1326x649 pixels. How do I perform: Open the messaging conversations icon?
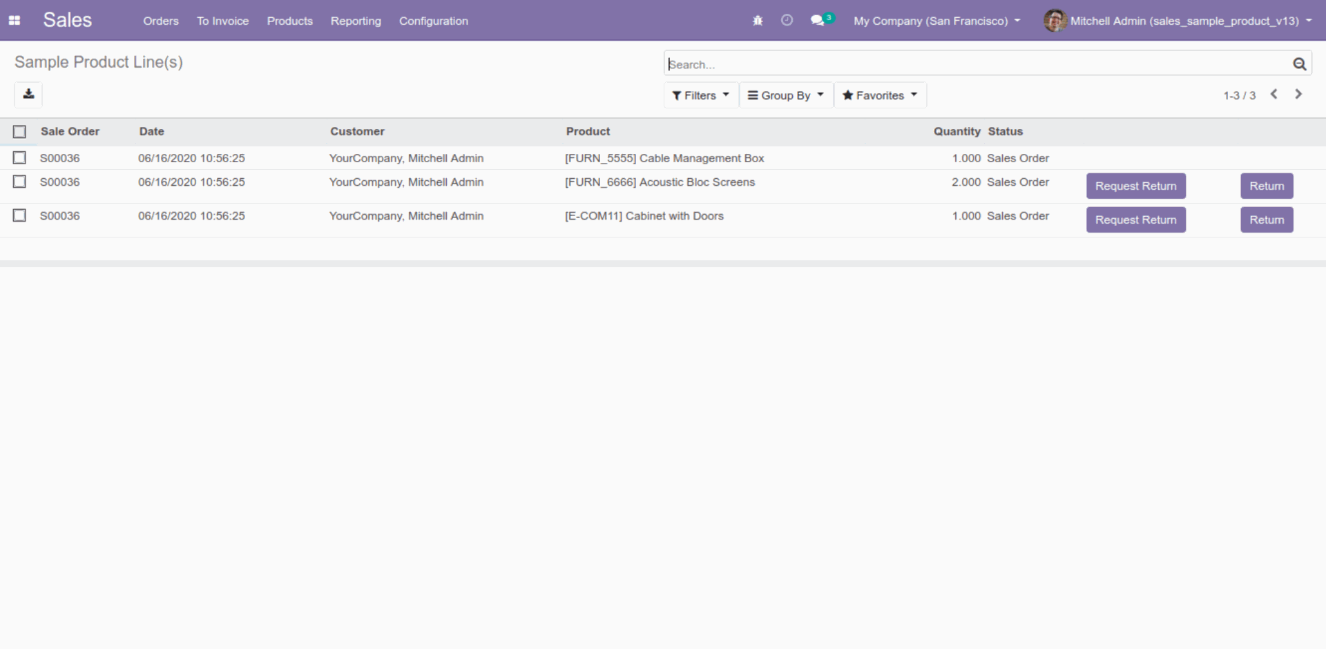818,20
